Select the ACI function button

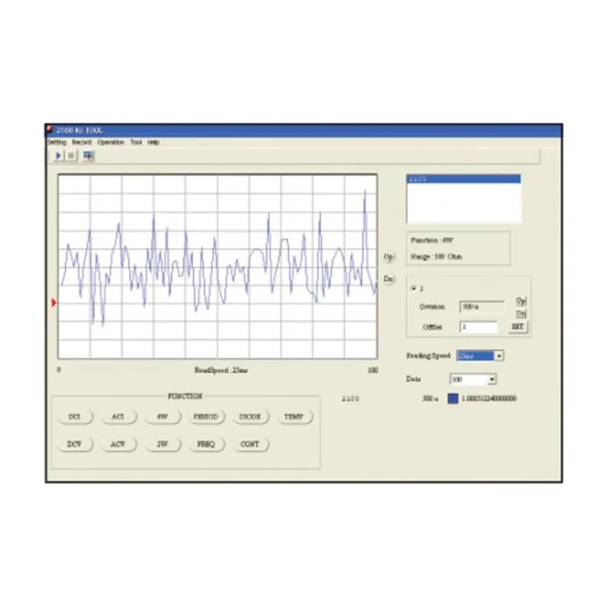[x=118, y=416]
